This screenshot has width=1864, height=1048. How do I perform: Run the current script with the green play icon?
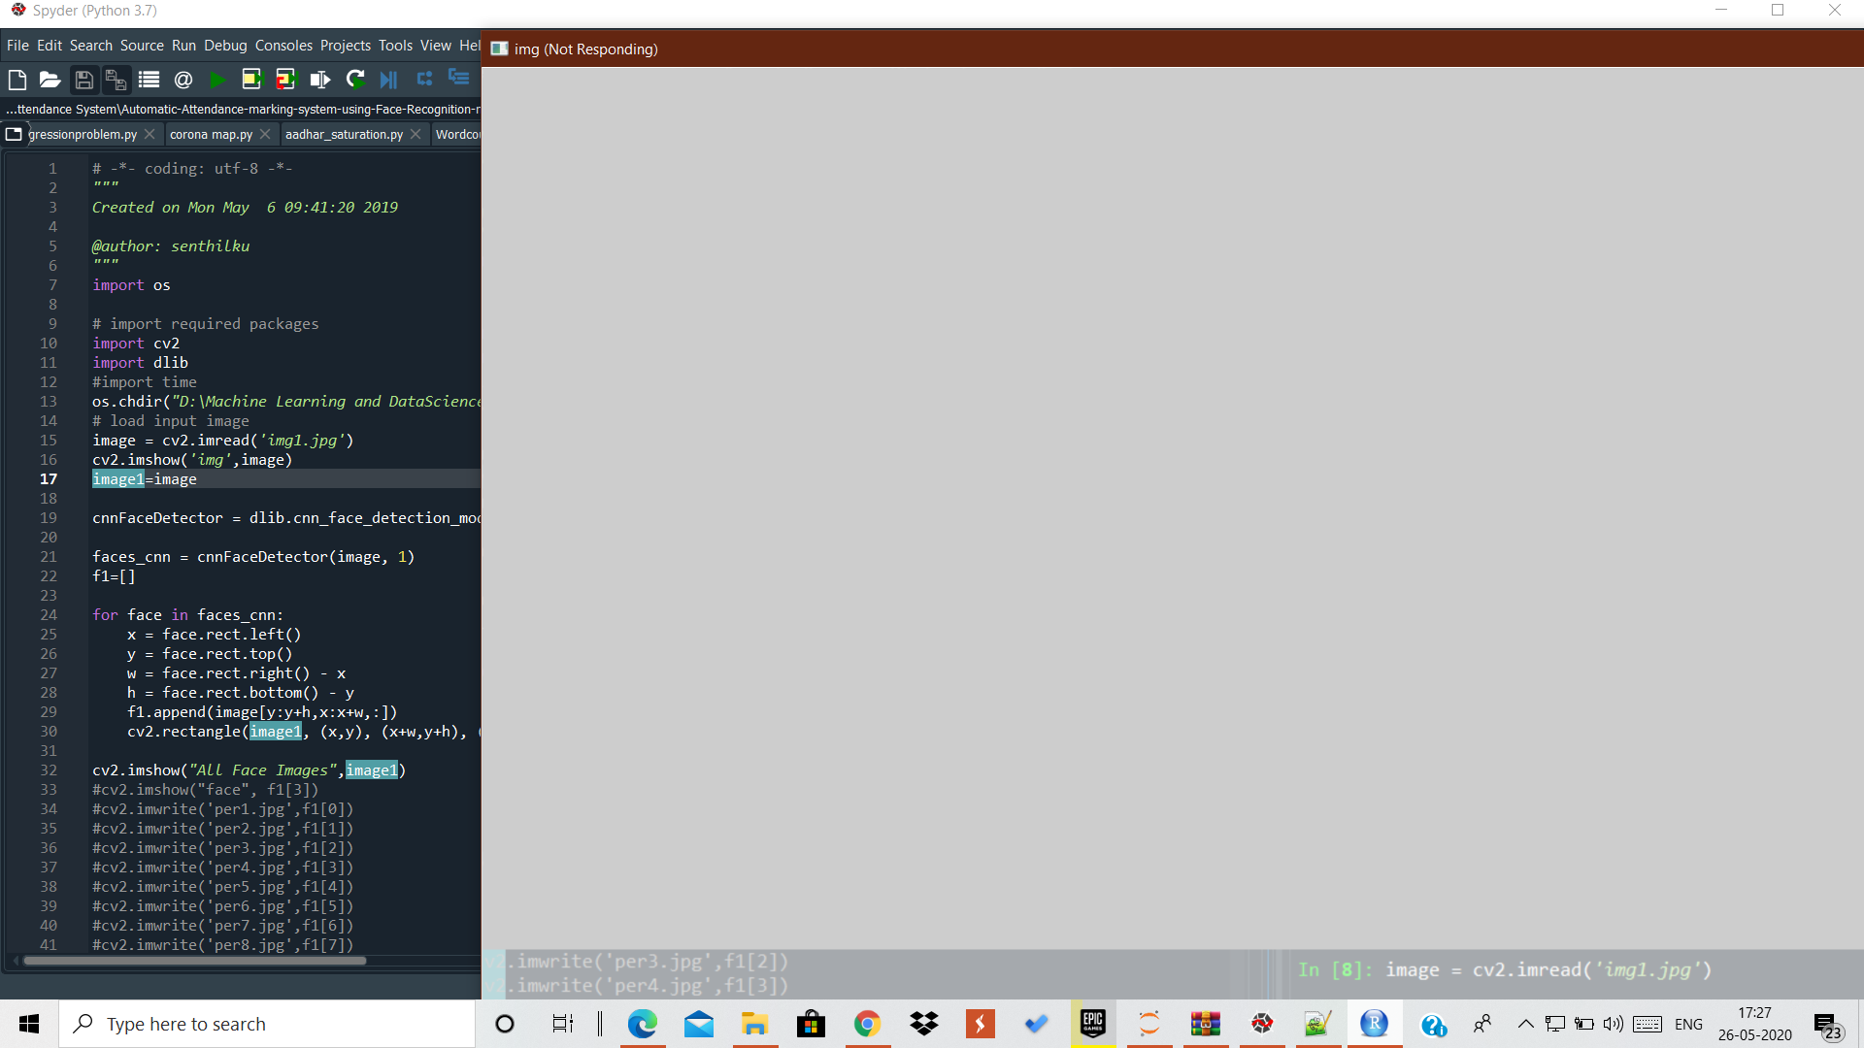217,80
